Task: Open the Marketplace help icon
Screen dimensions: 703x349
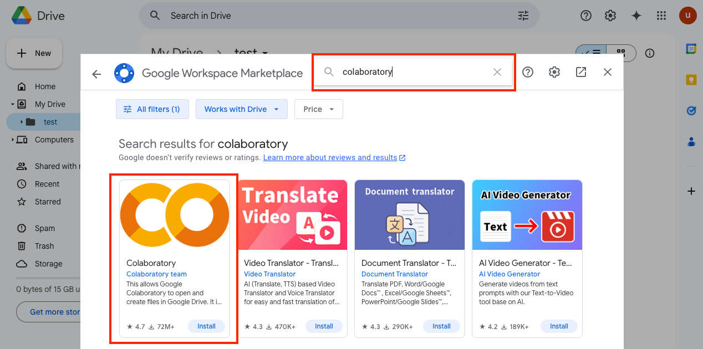Action: 528,72
